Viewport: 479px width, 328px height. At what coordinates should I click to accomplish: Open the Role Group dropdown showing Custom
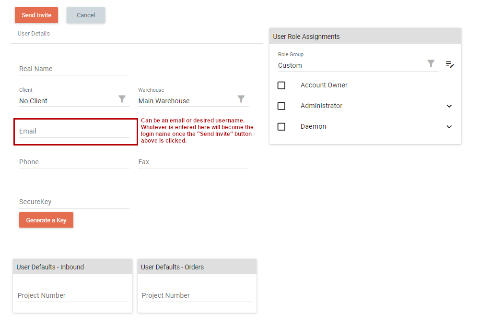[x=358, y=65]
